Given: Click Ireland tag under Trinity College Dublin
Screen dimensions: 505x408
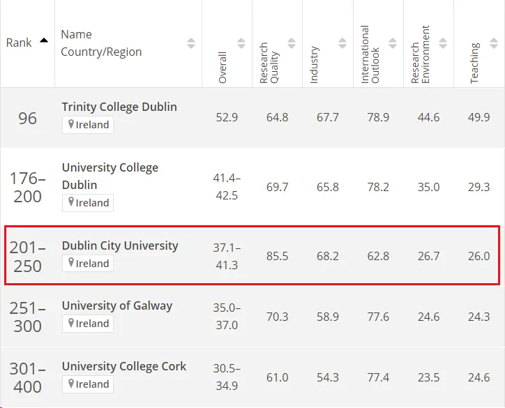Looking at the screenshot, I should point(88,125).
